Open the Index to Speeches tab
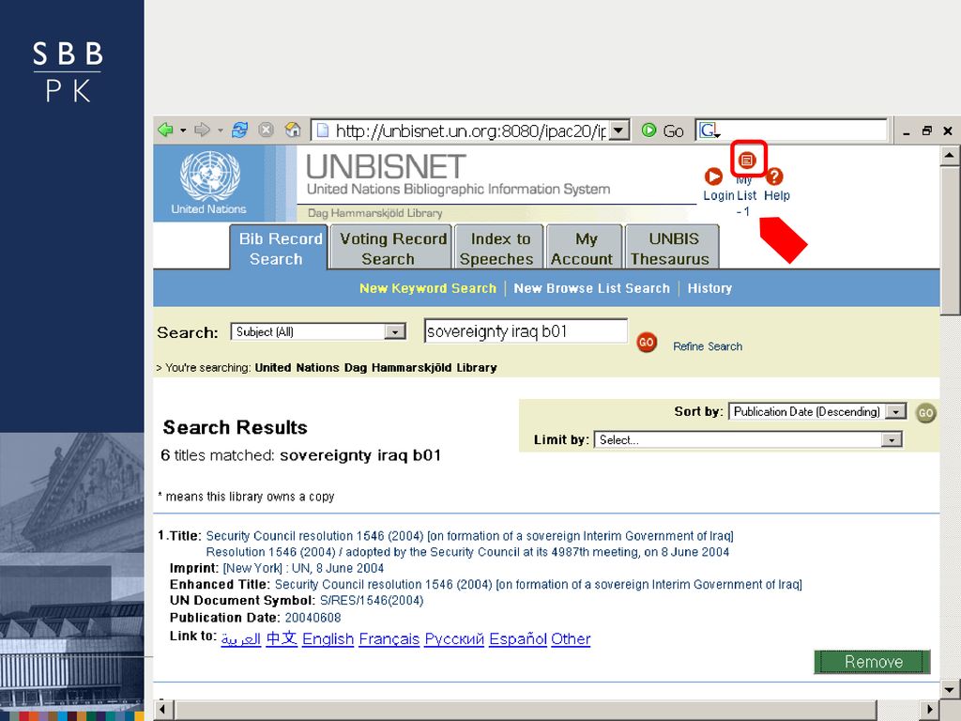 click(x=497, y=248)
